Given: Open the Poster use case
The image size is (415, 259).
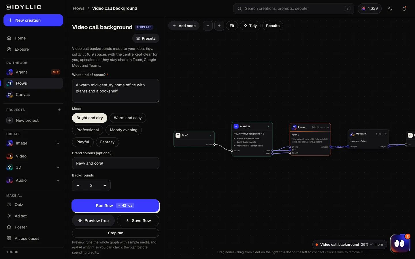Looking at the screenshot, I should click(33, 227).
